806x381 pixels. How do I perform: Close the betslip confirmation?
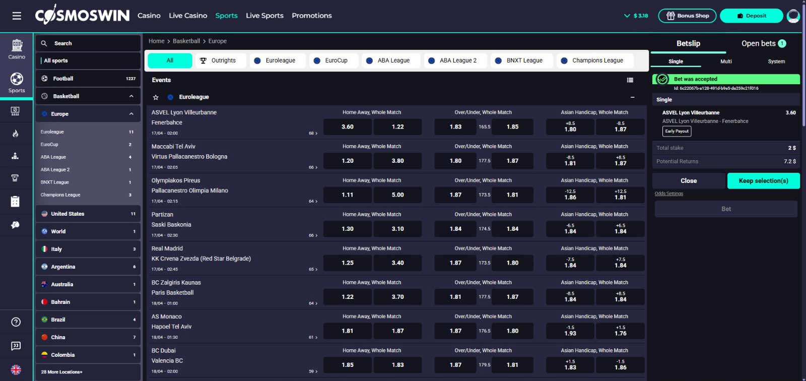[689, 181]
